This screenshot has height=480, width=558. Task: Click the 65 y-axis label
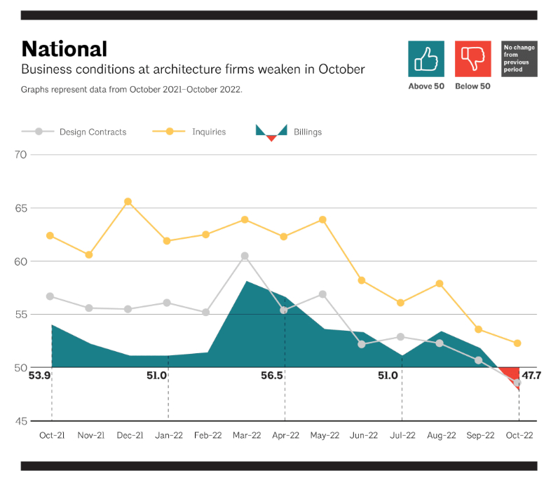click(x=20, y=208)
